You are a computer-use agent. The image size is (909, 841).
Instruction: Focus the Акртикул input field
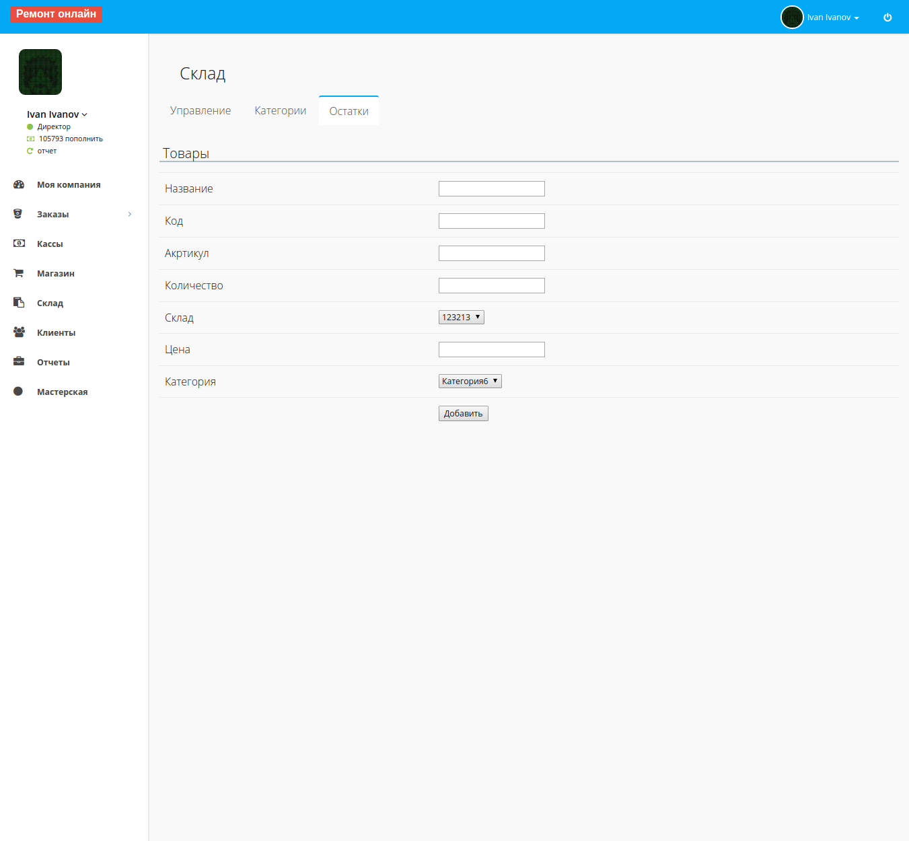point(492,254)
